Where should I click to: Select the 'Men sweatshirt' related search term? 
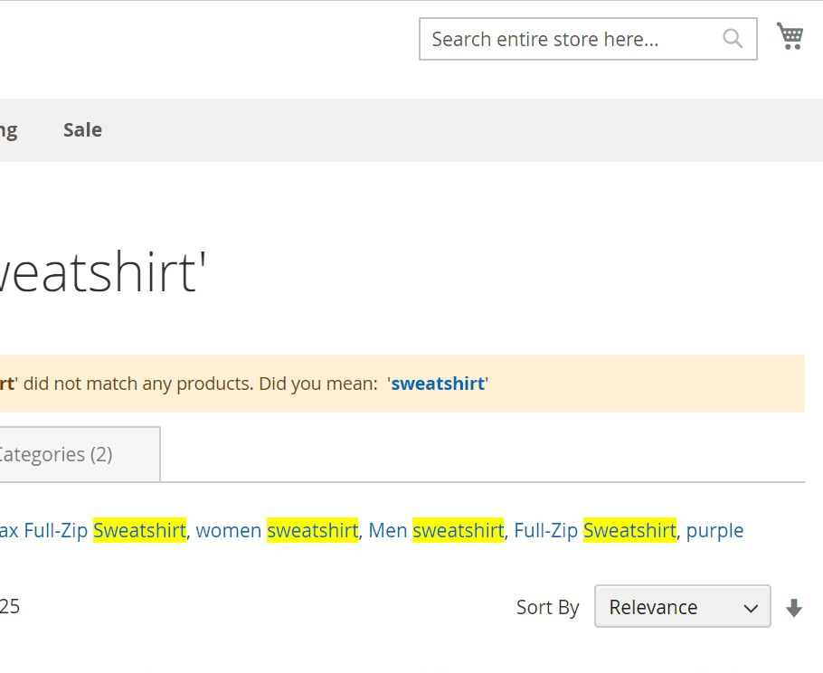pyautogui.click(x=436, y=530)
